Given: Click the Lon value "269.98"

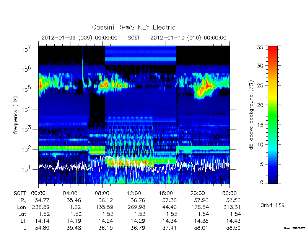Looking at the screenshot, I should tap(136, 207).
